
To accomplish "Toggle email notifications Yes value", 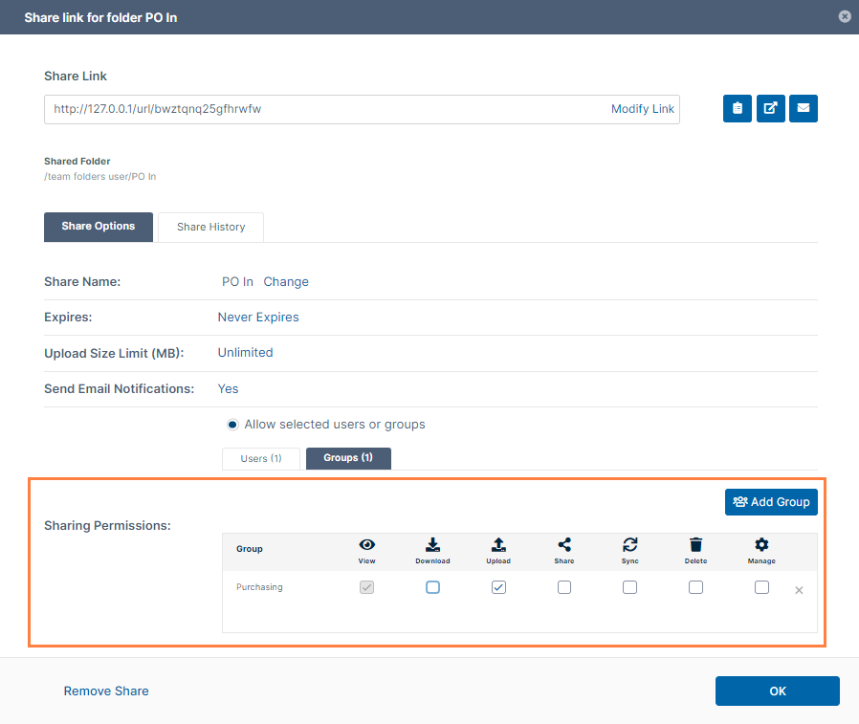I will tap(228, 389).
